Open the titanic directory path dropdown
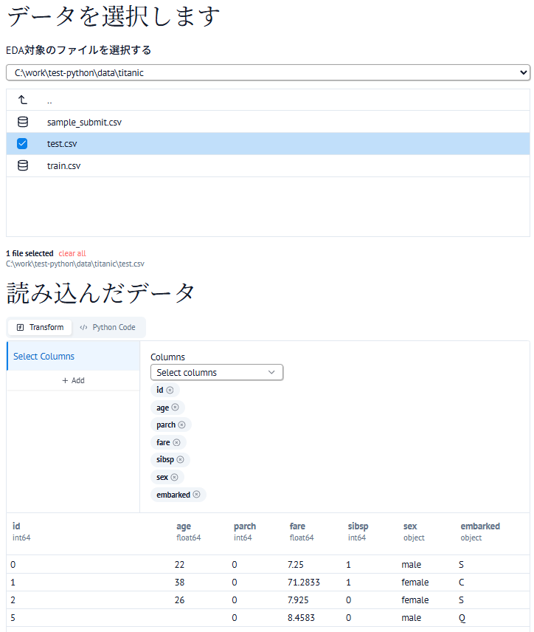 point(268,72)
